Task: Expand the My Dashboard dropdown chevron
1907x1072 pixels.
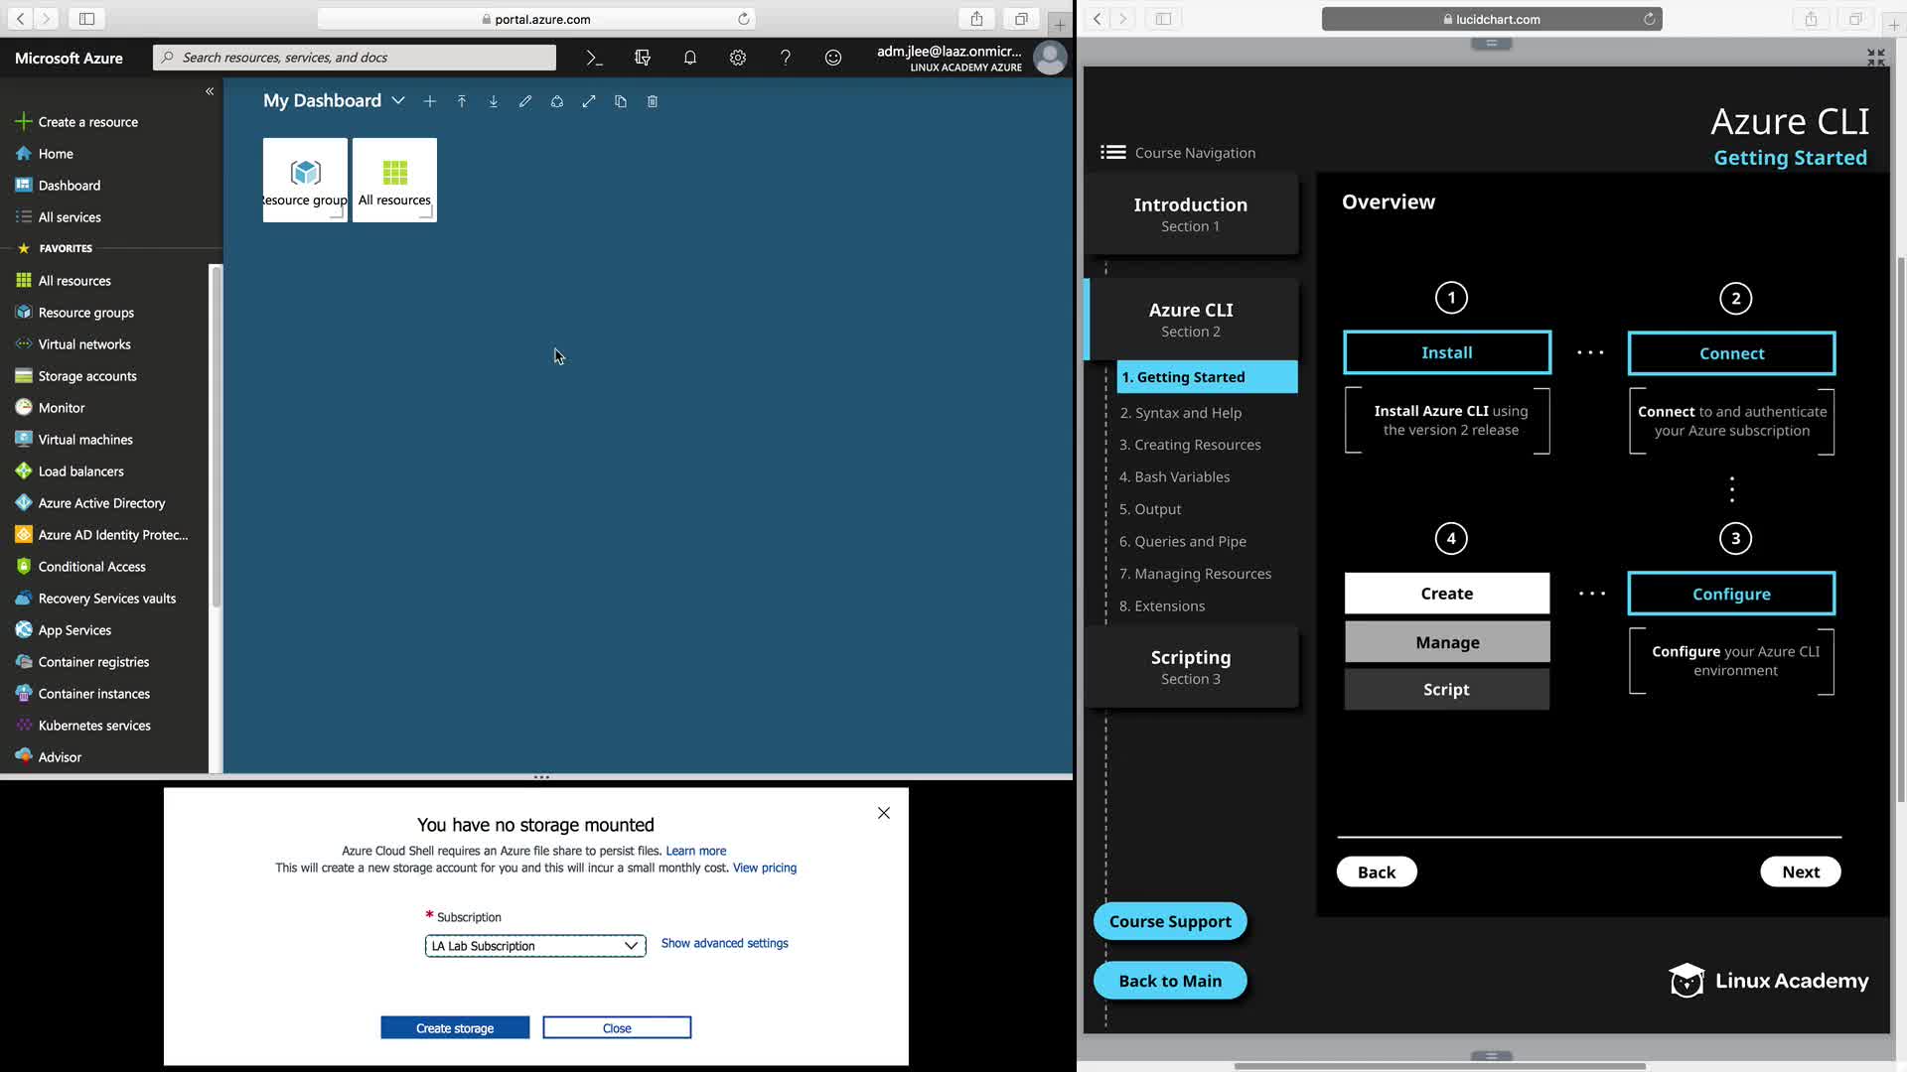Action: [x=398, y=101]
